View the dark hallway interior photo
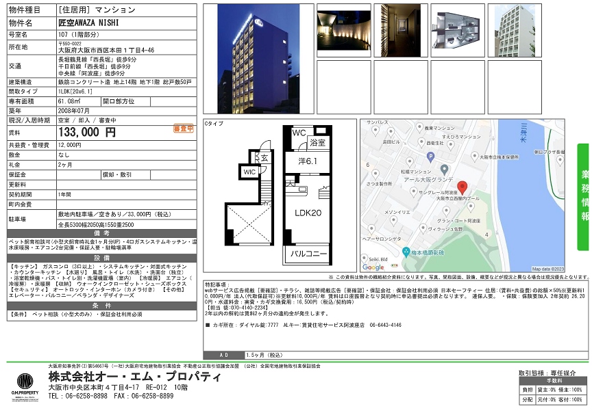This screenshot has height=415, width=592. (x=400, y=31)
